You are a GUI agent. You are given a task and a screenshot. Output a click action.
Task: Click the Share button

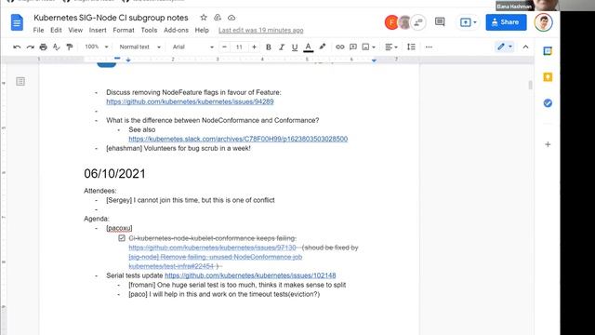pos(506,22)
